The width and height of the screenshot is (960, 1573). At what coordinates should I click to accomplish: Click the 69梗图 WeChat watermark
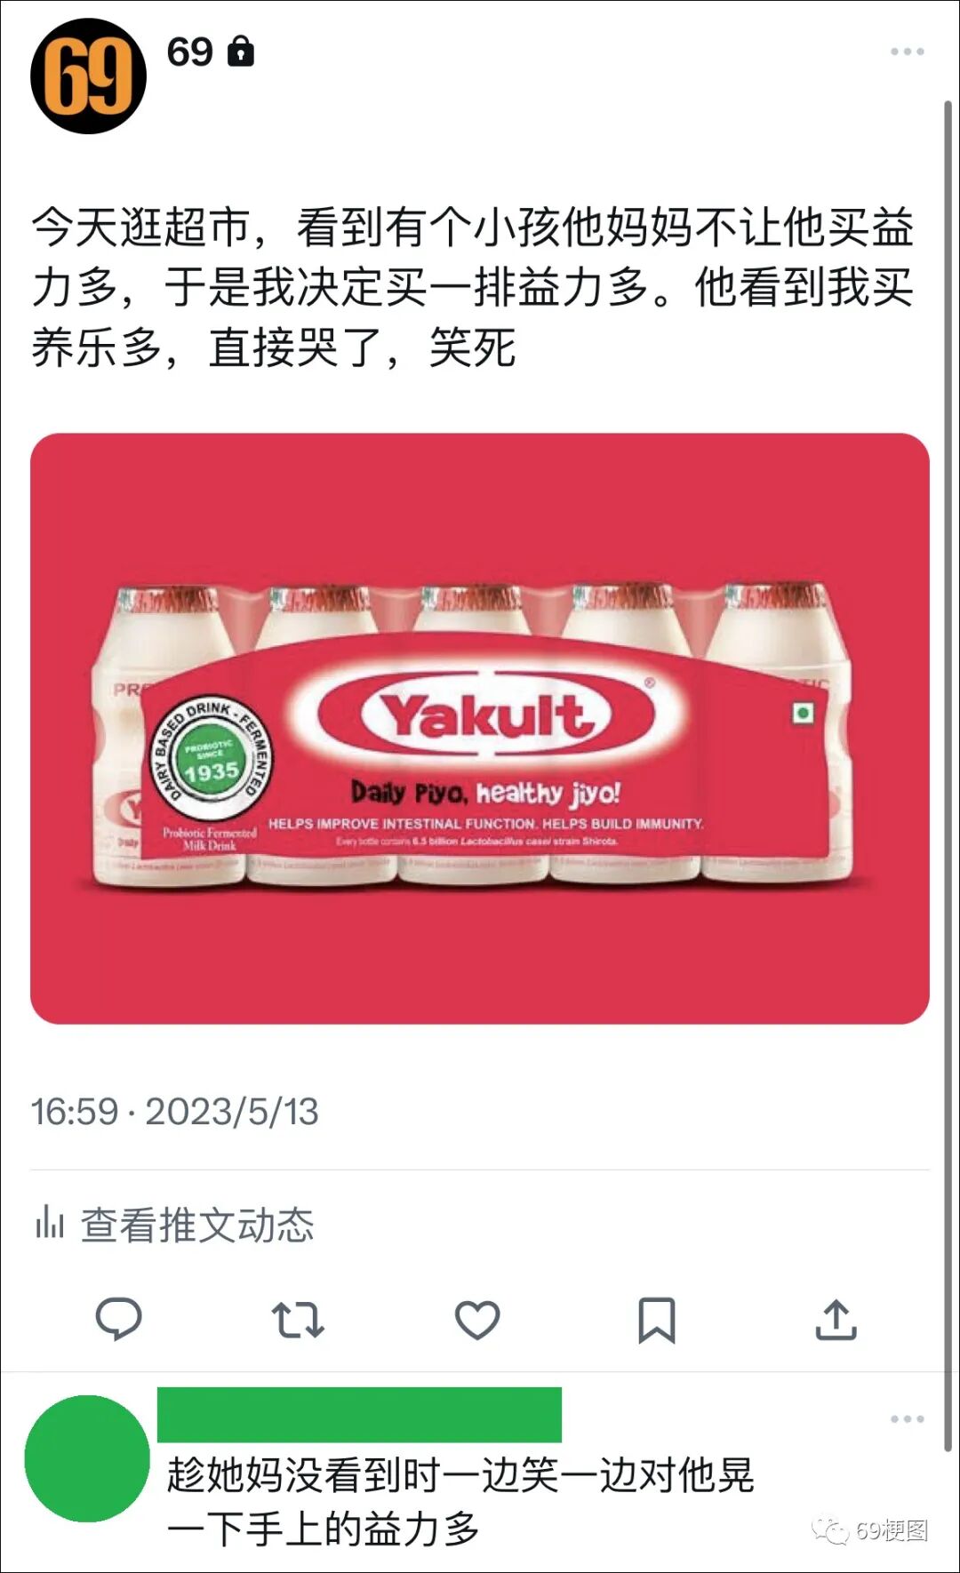coord(870,1530)
